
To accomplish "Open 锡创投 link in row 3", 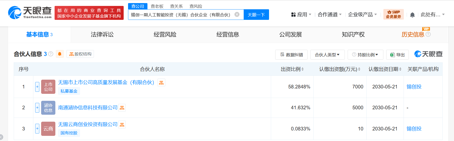I will 414,129.
